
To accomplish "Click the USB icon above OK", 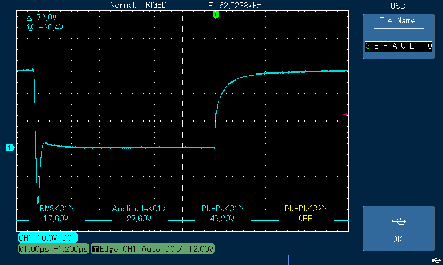I will 399,221.
